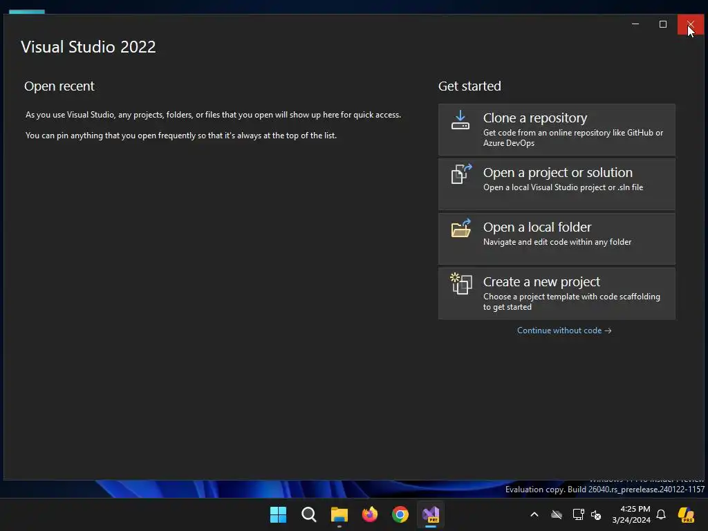Launch Firefox from the taskbar
Screen dimensions: 708x531
370,514
